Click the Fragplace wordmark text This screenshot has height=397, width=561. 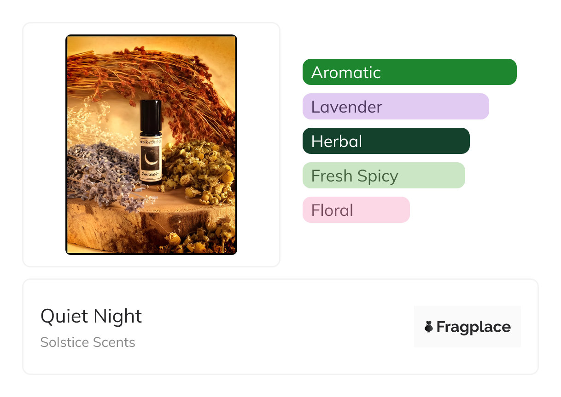473,327
